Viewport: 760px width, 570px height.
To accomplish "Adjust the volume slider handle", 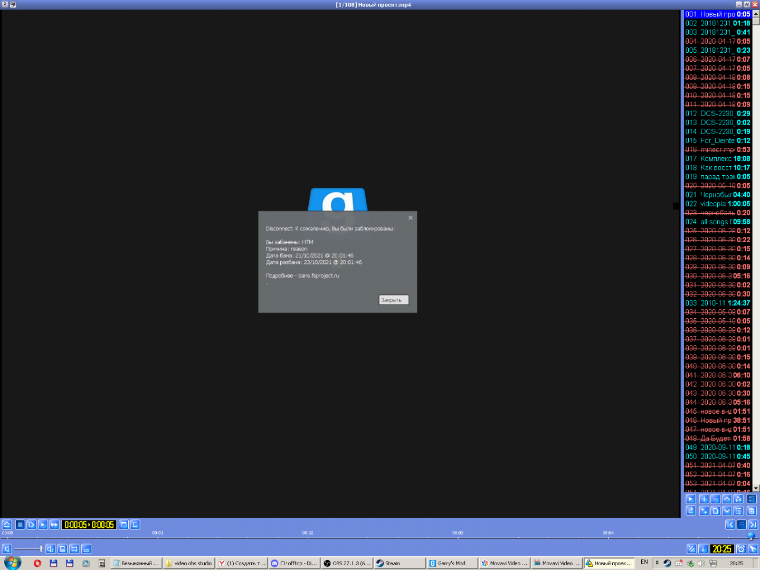I will (x=41, y=549).
